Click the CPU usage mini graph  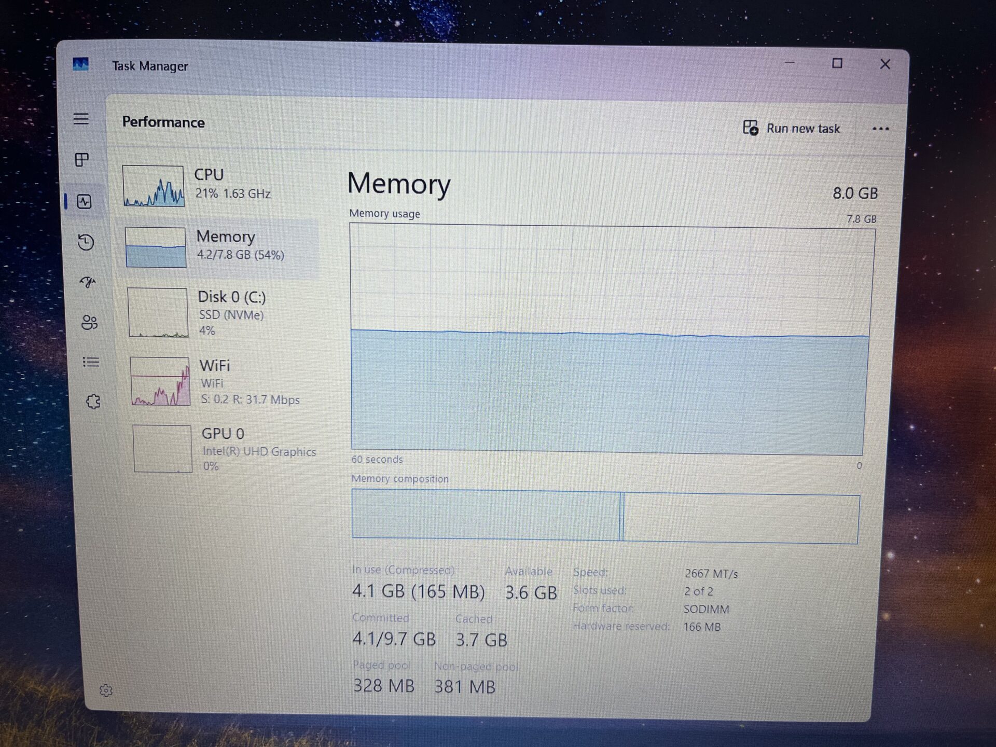(153, 186)
